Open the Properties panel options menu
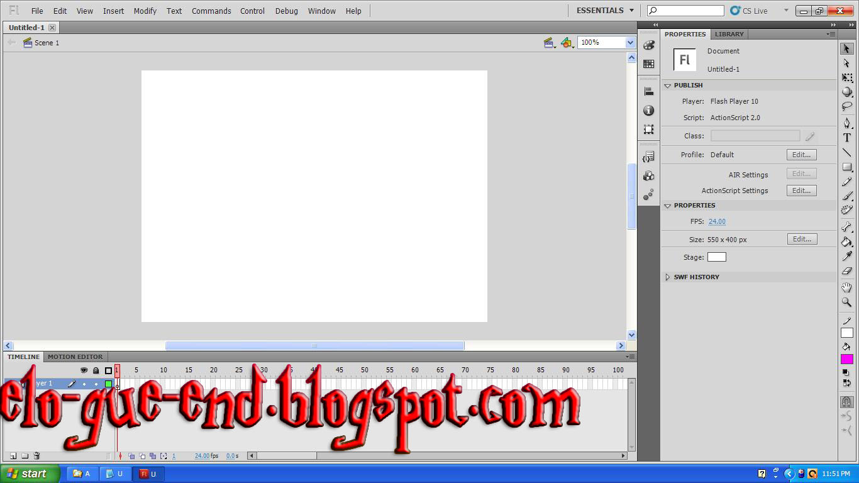The image size is (859, 483). pyautogui.click(x=831, y=34)
